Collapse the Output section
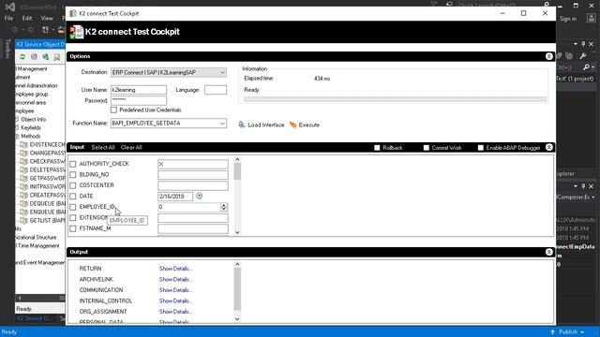Viewport: 600px width, 337px height. tap(549, 252)
